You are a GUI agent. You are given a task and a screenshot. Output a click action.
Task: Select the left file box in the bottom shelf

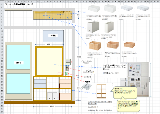(49, 96)
